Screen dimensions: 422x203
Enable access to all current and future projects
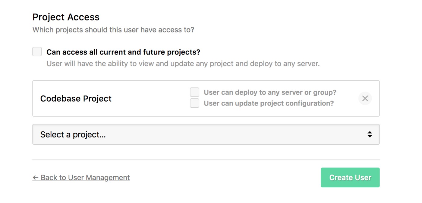tap(37, 51)
